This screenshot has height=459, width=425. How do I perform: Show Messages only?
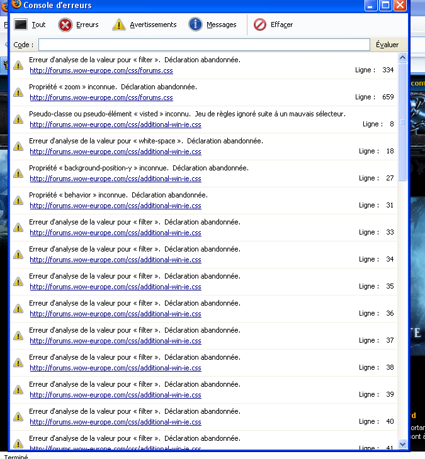(x=213, y=25)
